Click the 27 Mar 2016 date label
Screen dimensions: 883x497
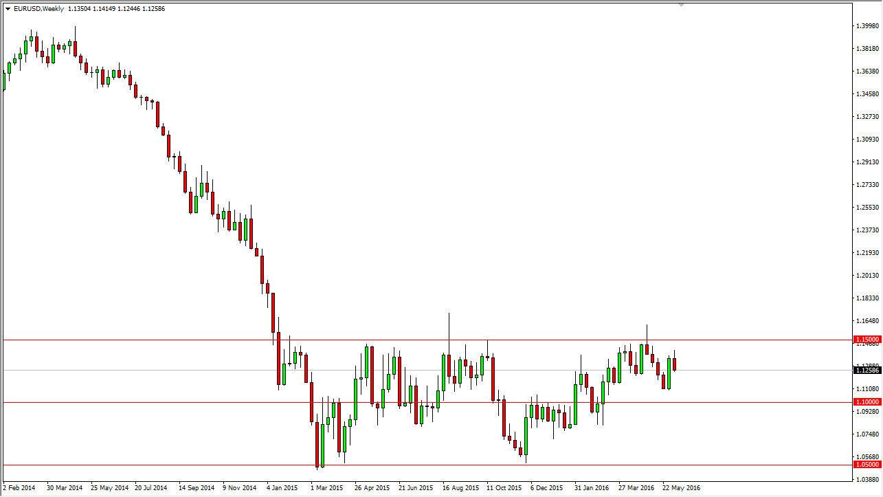click(636, 488)
